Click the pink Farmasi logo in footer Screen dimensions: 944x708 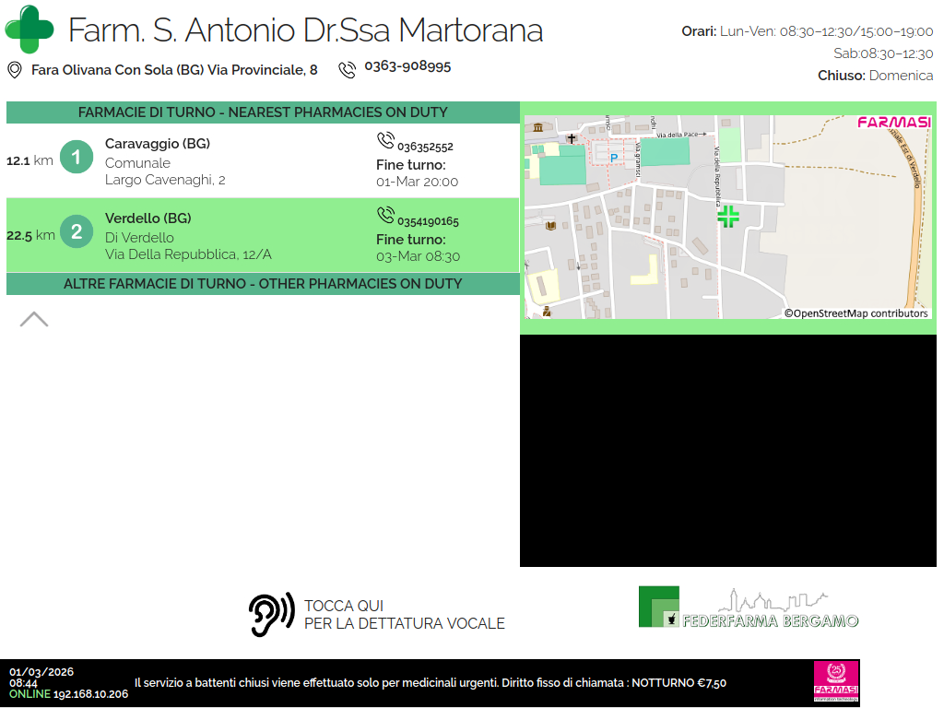(835, 682)
